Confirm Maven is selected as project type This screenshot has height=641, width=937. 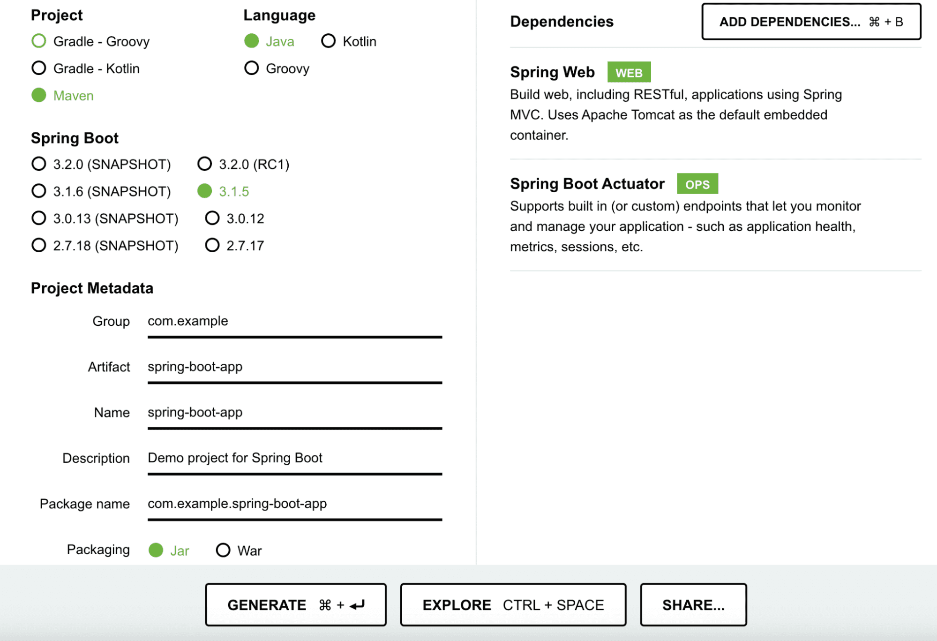(x=39, y=95)
